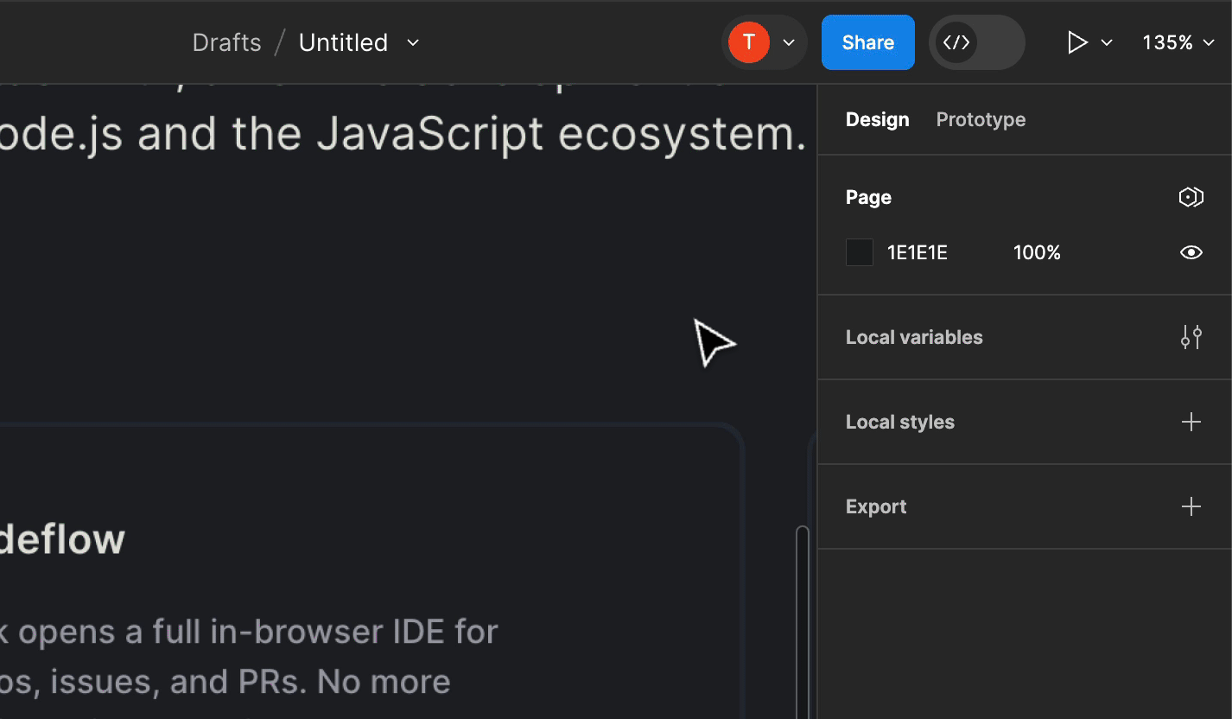Enable Dev Mode with the toggle switch
Viewport: 1232px width, 719px height.
tap(976, 41)
